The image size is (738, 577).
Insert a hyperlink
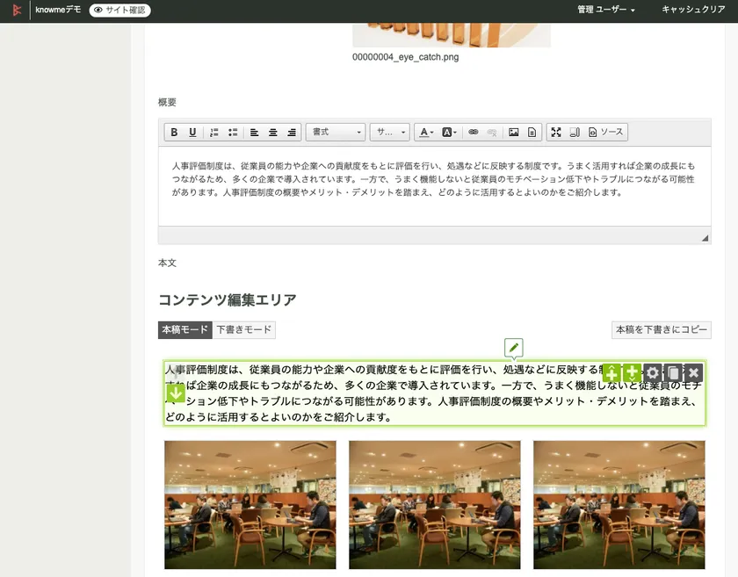tap(474, 133)
